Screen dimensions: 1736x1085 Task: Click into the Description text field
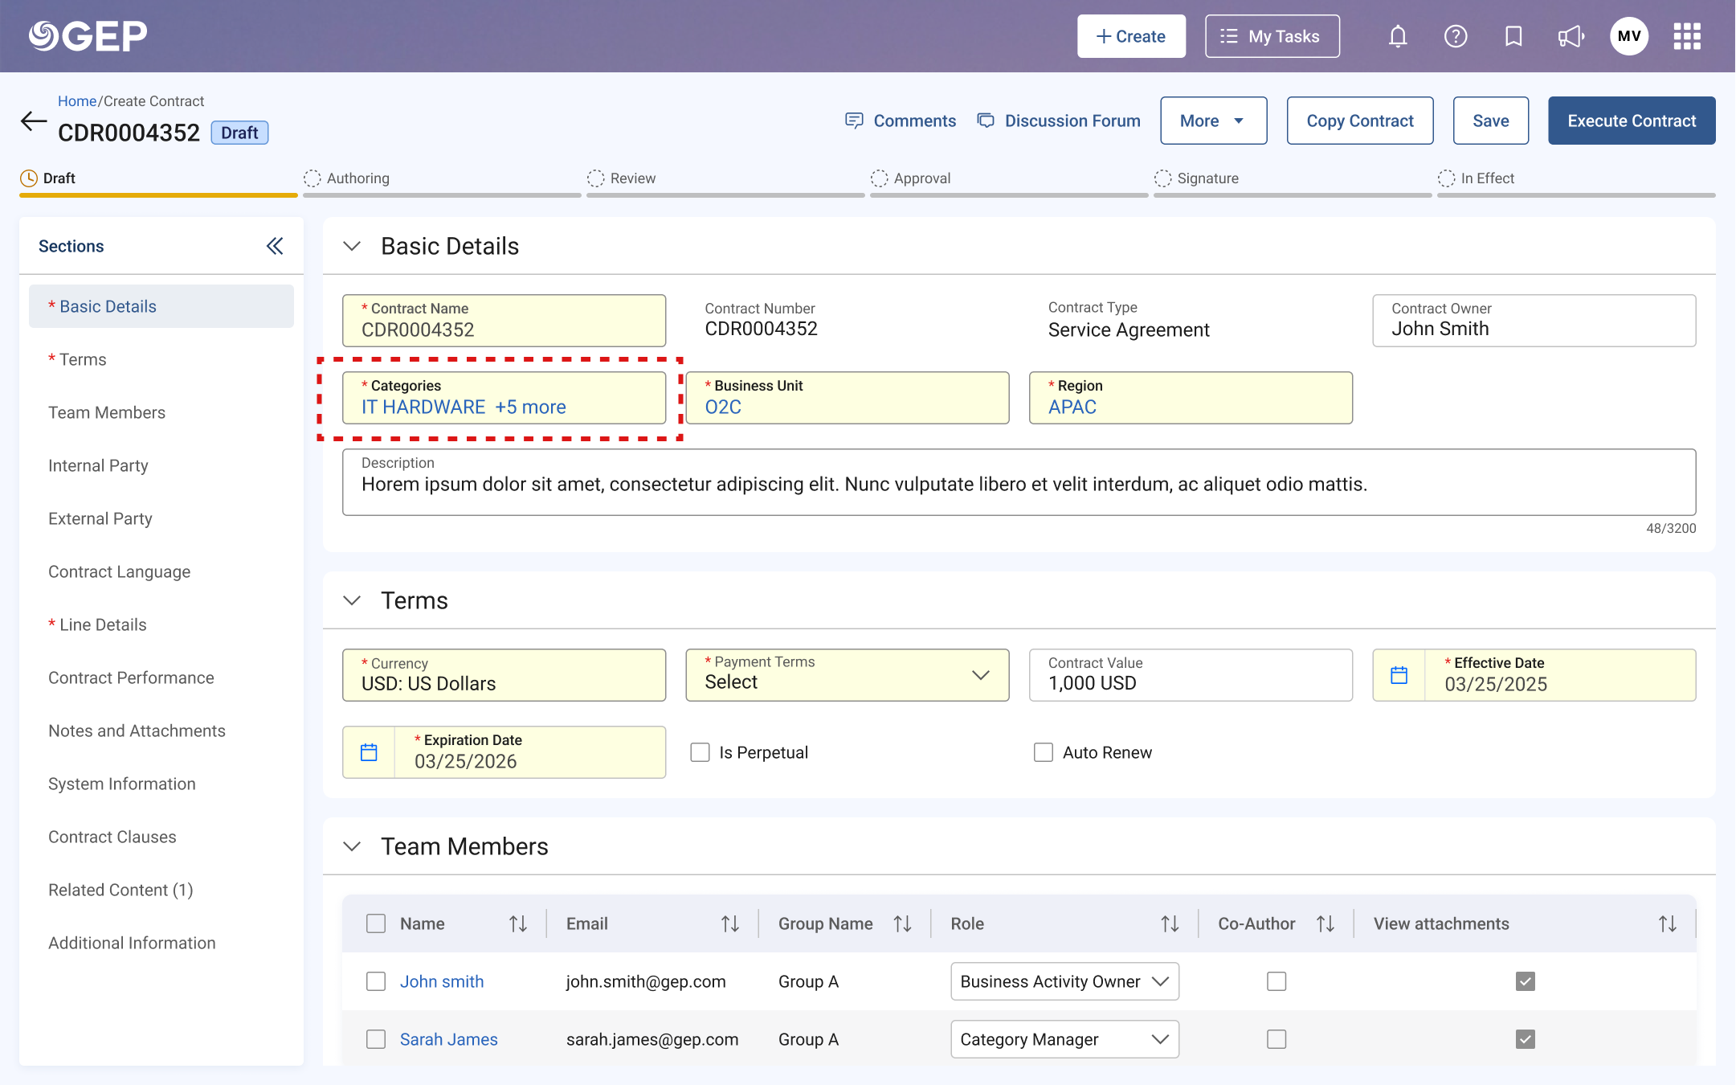[x=1019, y=482]
